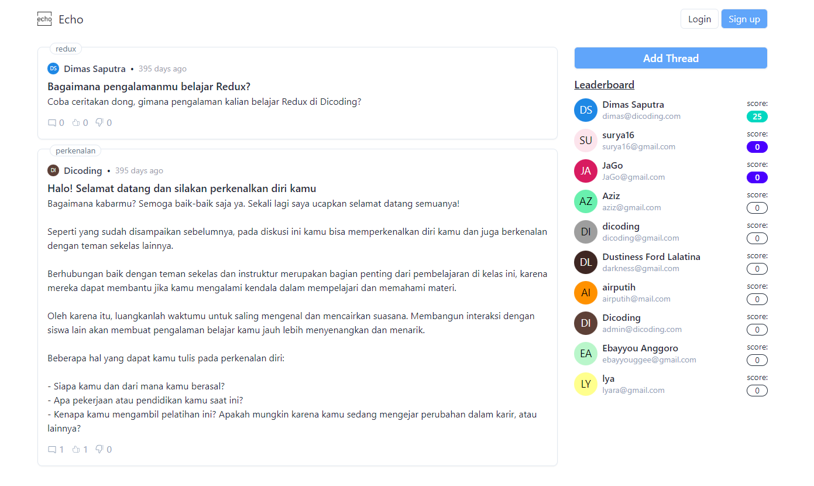Open thread 'Bagaimana pengalamanmu belajar Redux?'
The image size is (814, 486).
click(x=149, y=87)
